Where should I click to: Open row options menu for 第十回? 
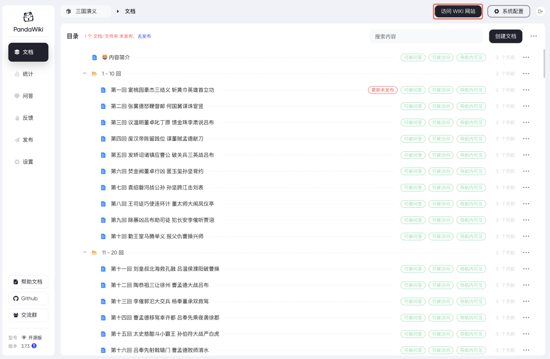pyautogui.click(x=526, y=236)
